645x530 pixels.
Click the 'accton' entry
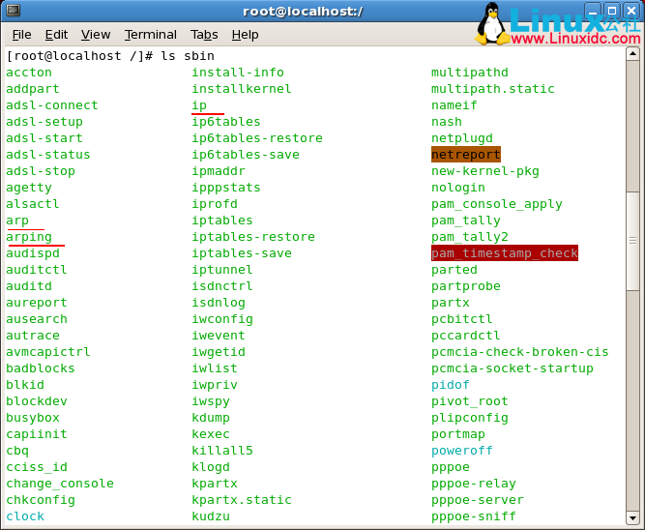pos(29,73)
